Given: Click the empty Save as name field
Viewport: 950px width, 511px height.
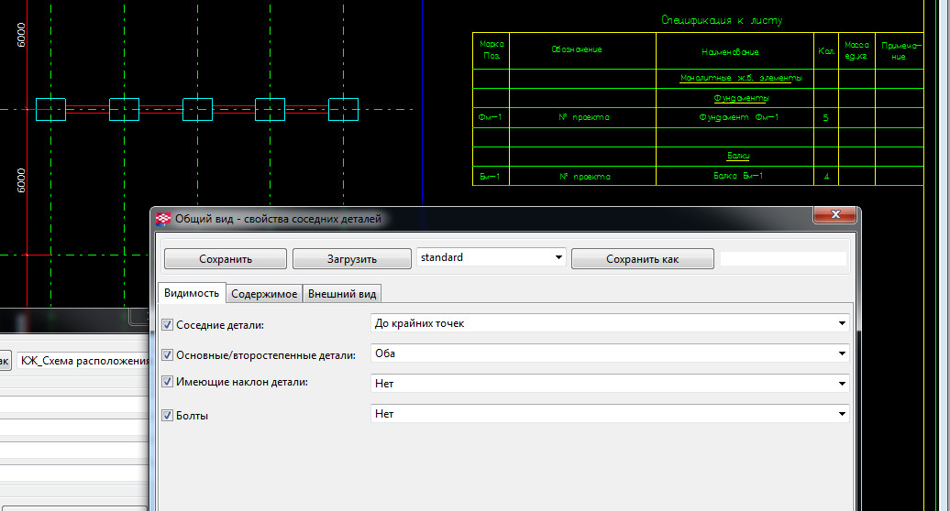Looking at the screenshot, I should tap(783, 259).
